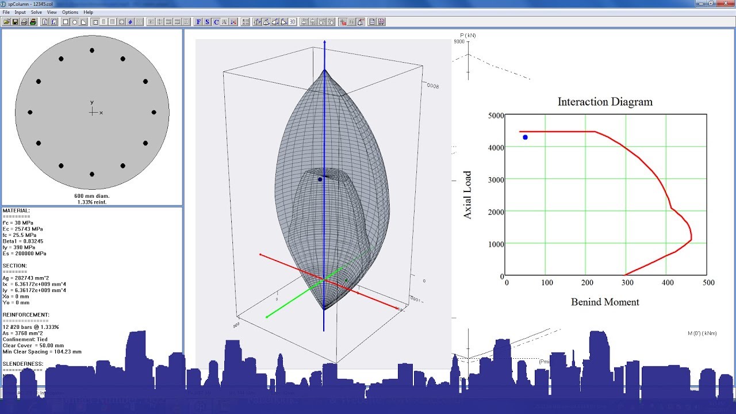Select the circular section tool
The width and height of the screenshot is (736, 414).
pyautogui.click(x=75, y=22)
